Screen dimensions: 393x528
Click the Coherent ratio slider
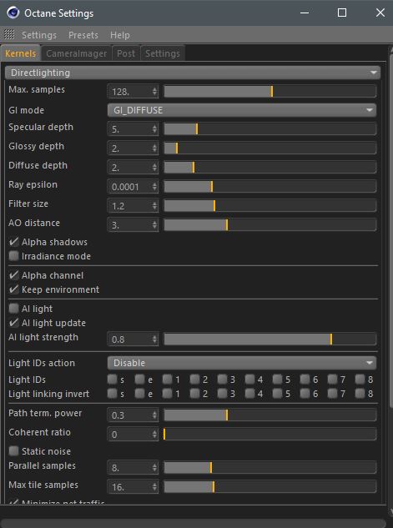(x=270, y=435)
